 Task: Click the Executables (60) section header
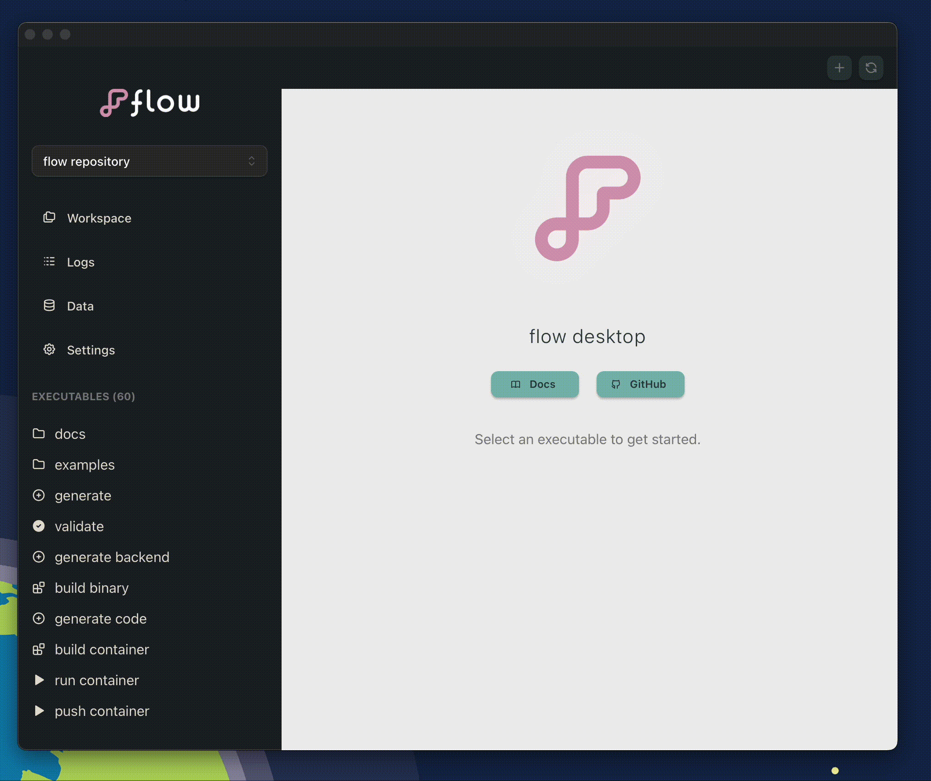[83, 396]
